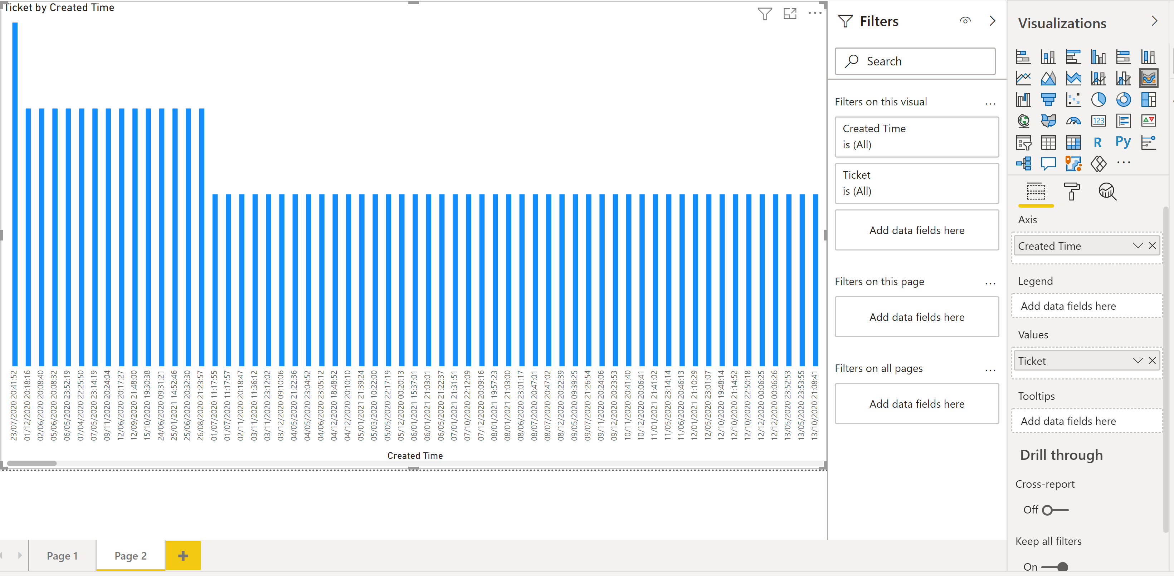
Task: Remove Created Time field from Axis
Action: (1152, 246)
